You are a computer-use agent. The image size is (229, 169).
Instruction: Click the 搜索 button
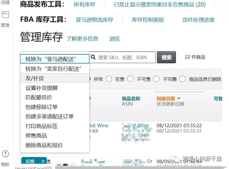coord(166,57)
